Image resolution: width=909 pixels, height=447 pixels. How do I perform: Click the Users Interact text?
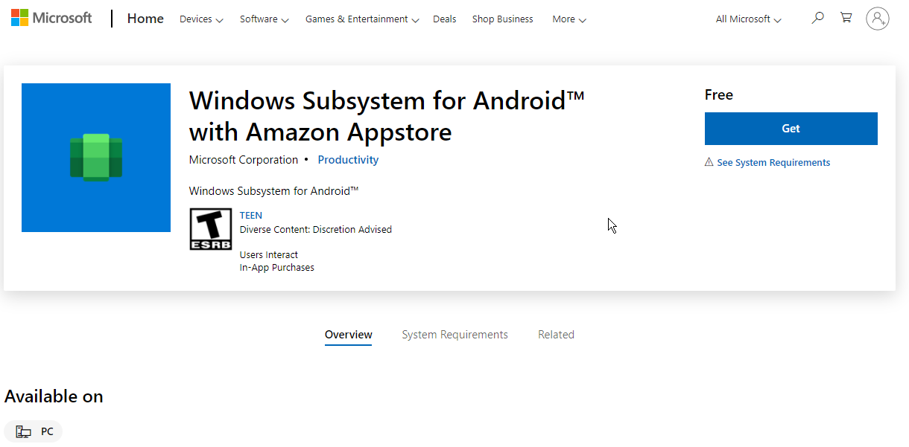tap(269, 254)
